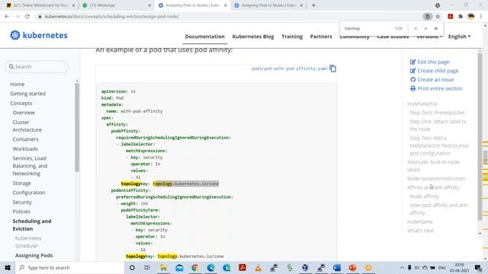Reload the page

point(27,17)
